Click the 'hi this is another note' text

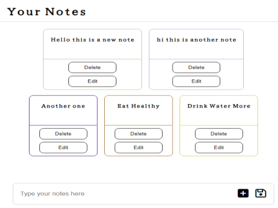tap(196, 40)
